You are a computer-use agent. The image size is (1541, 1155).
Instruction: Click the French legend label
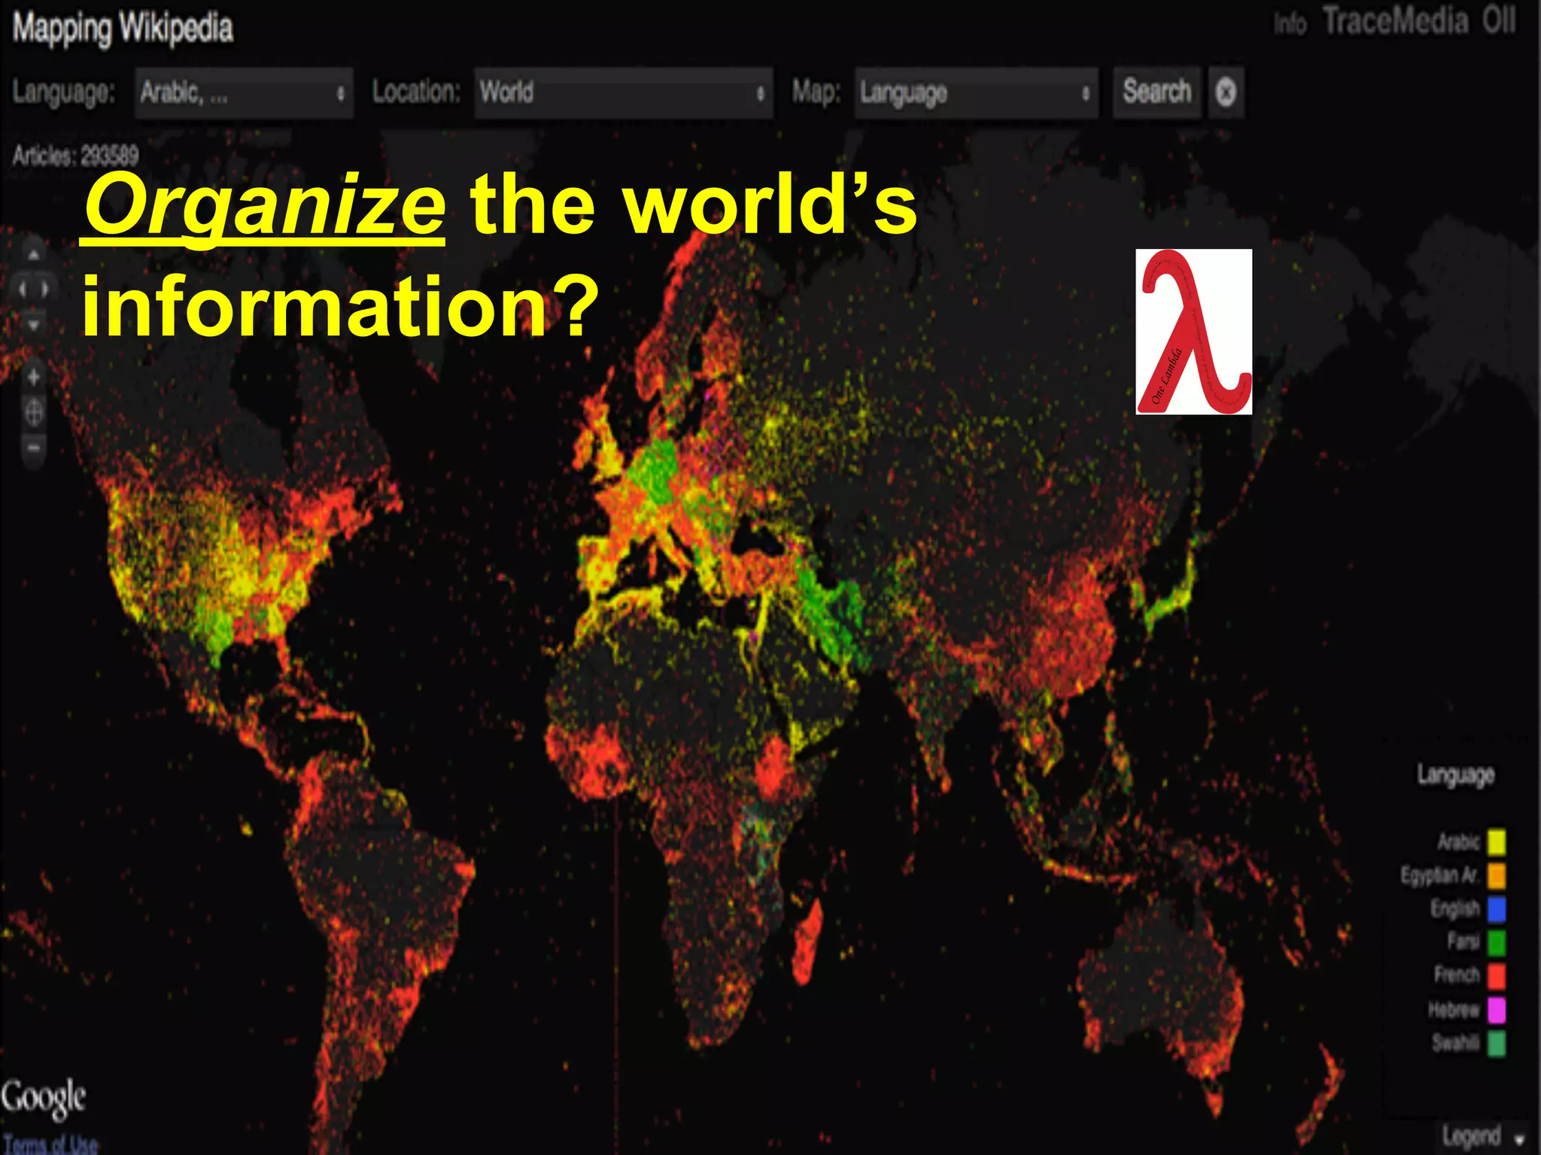(x=1457, y=975)
